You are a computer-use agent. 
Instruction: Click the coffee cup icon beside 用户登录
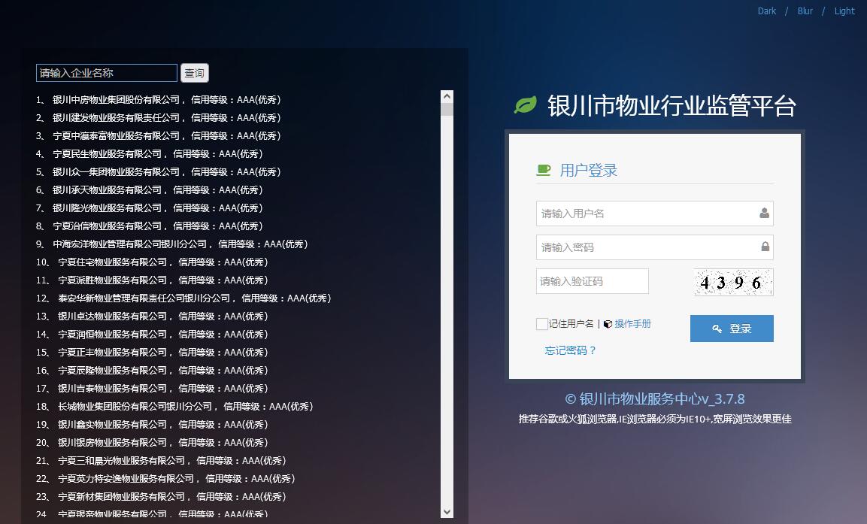point(543,171)
